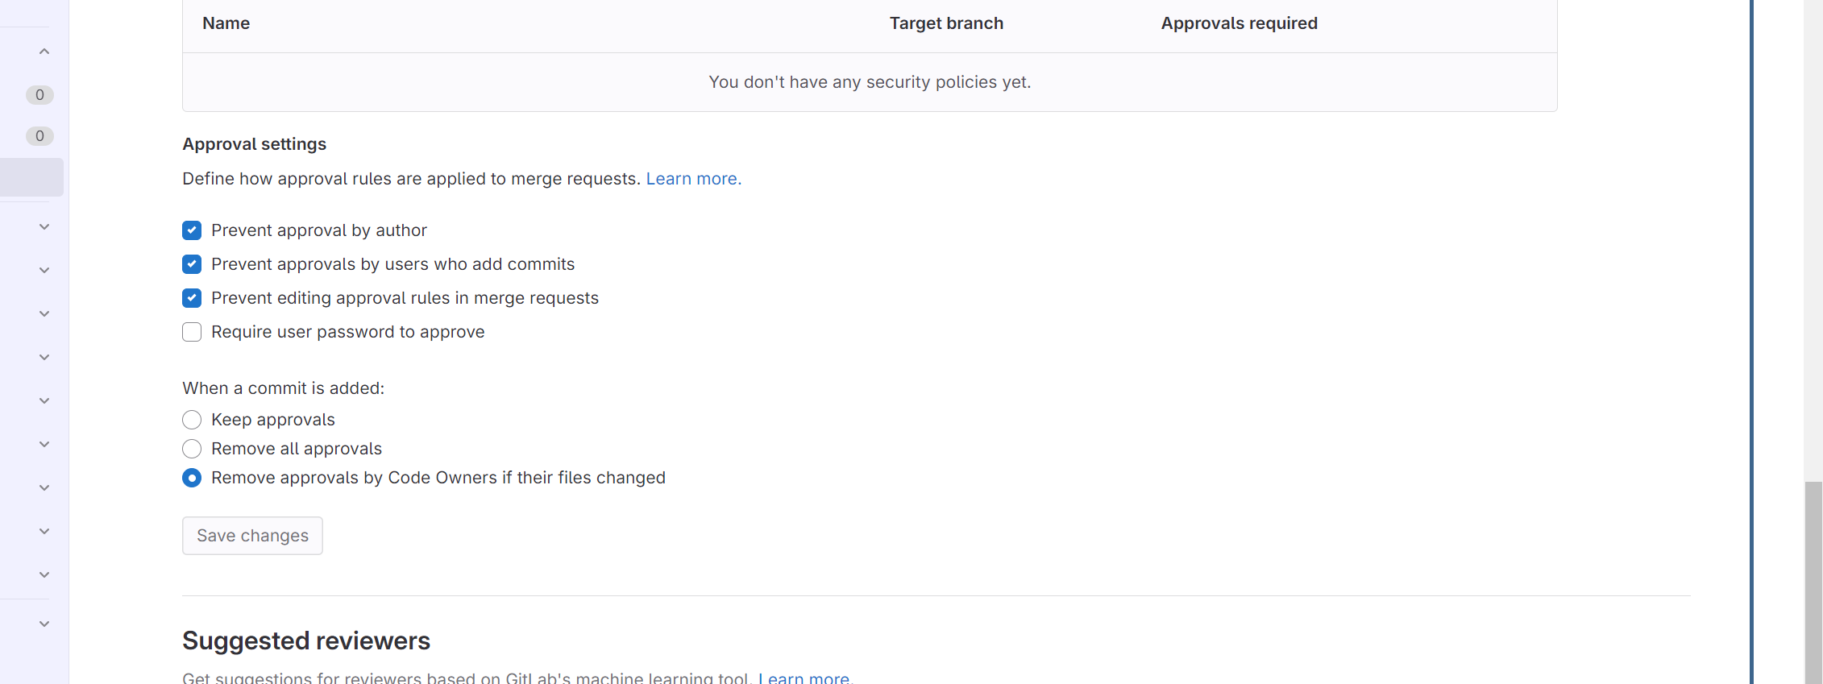Disable "Prevent editing approval rules in merge requests"
1823x684 pixels.
192,298
